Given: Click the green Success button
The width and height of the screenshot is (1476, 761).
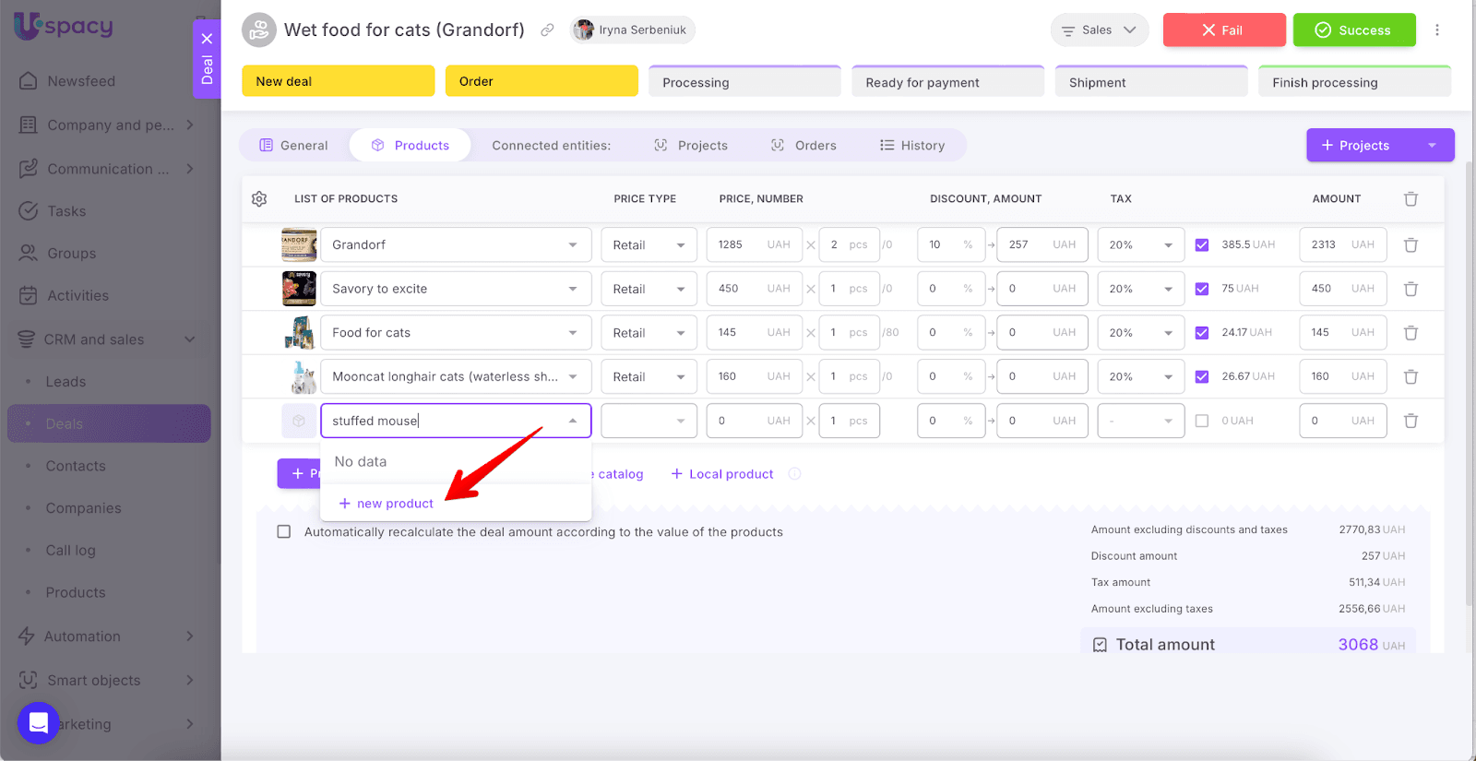Looking at the screenshot, I should pos(1353,30).
